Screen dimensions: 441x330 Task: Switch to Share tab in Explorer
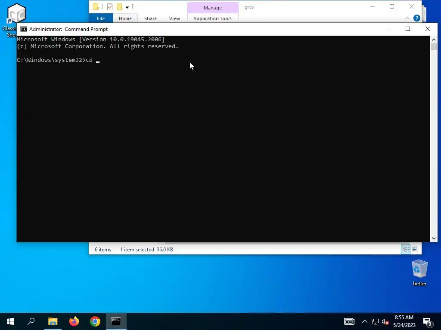pos(150,18)
